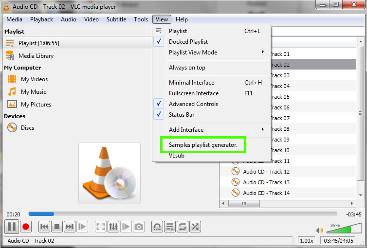Select Audio CD - Track 14
Viewport: 367px width, 248px height.
coord(266,193)
